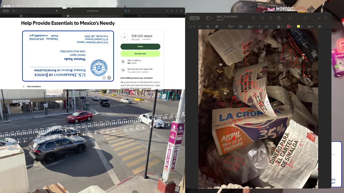This screenshot has width=344, height=193.
Task: Open Preview's sidebar view menu icon
Action: pos(207,18)
